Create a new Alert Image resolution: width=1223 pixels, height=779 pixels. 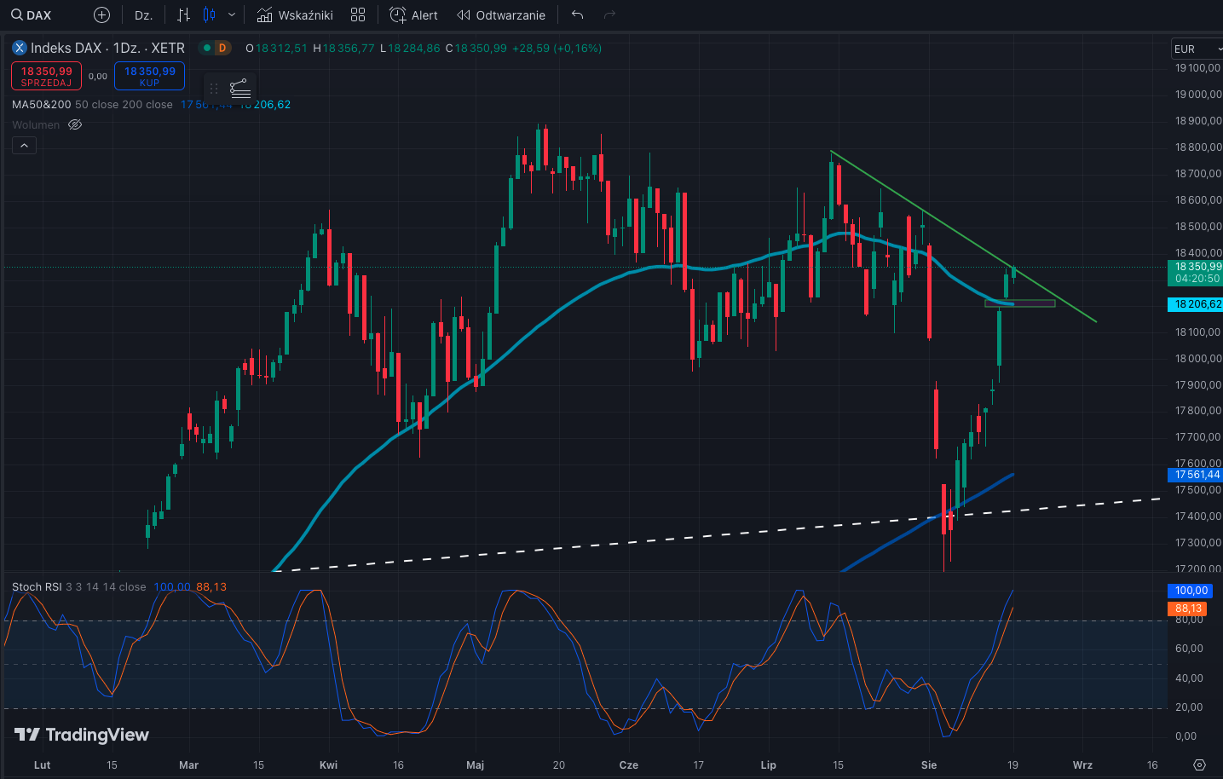[x=413, y=14]
